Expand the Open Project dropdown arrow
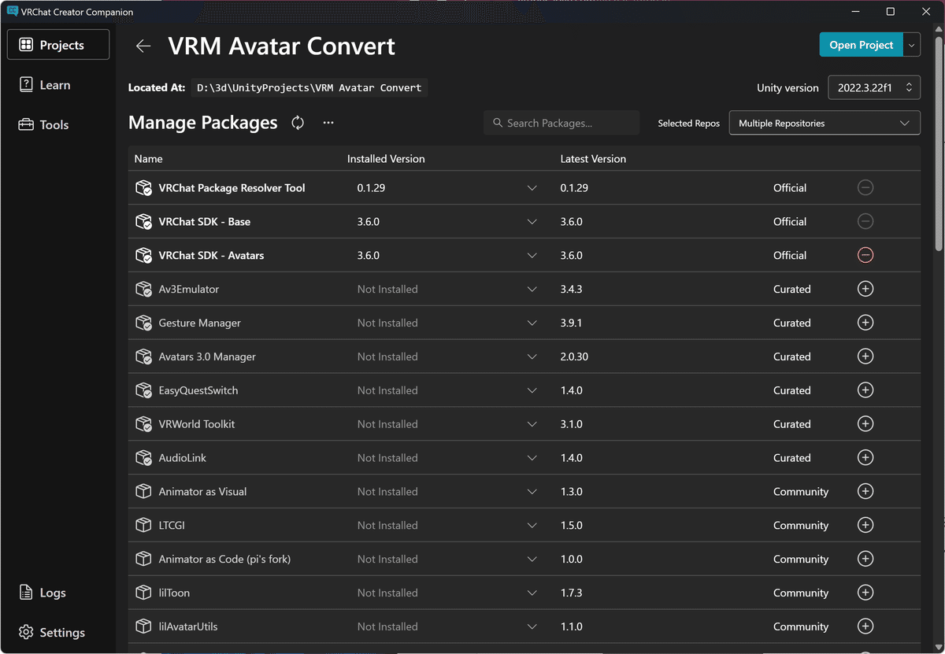Viewport: 945px width, 654px height. 912,45
